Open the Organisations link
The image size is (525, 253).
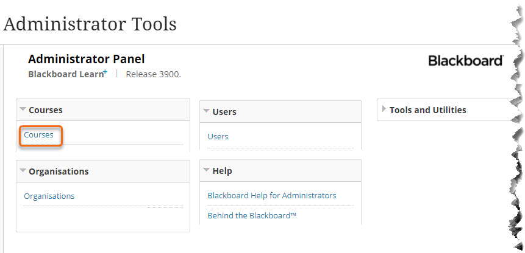(49, 196)
